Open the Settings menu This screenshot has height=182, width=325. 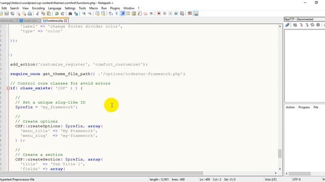[x=70, y=8]
